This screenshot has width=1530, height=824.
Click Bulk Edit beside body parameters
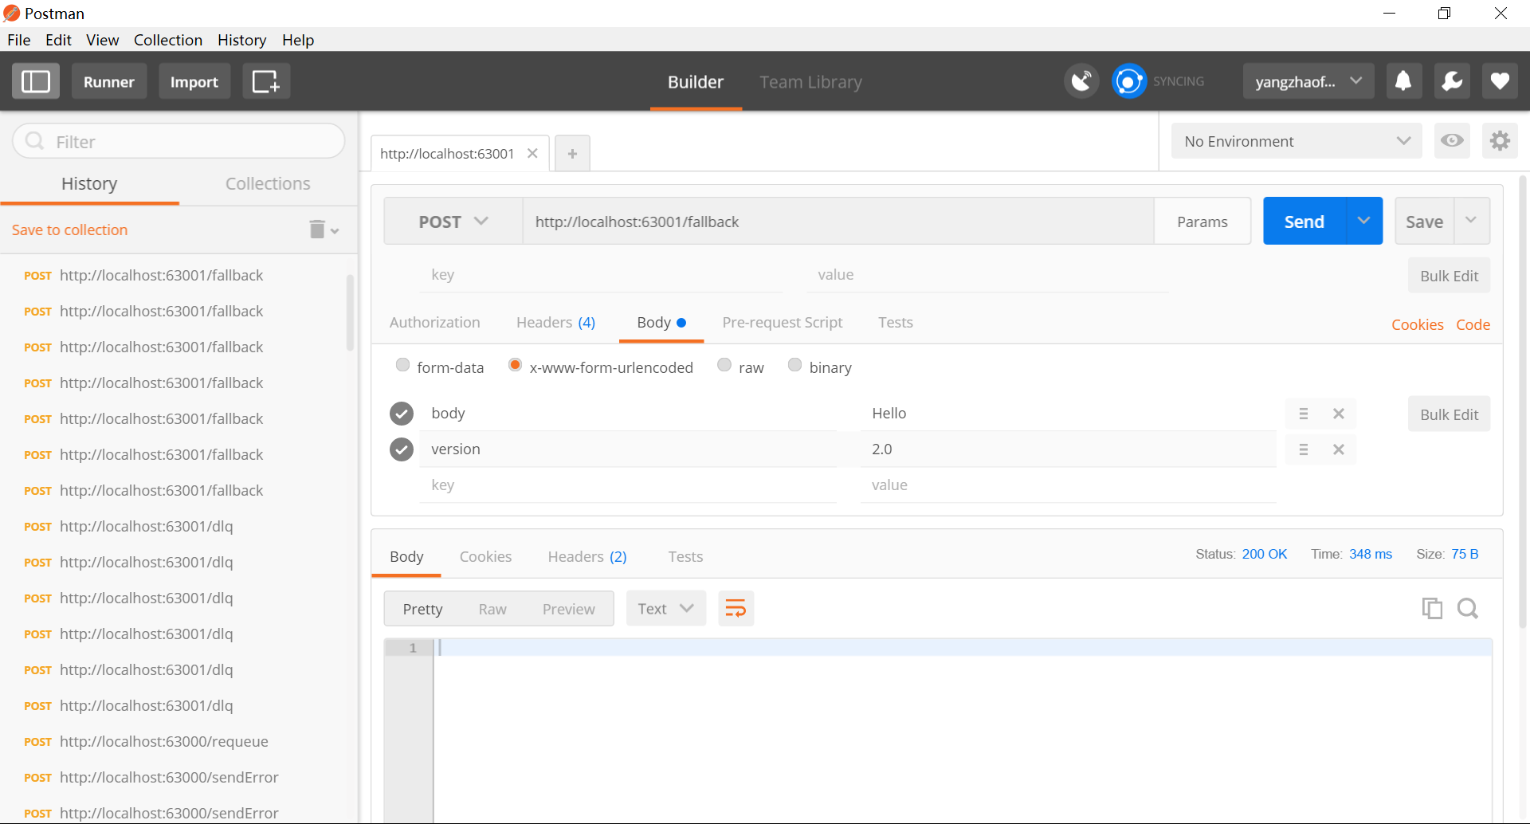click(x=1449, y=414)
